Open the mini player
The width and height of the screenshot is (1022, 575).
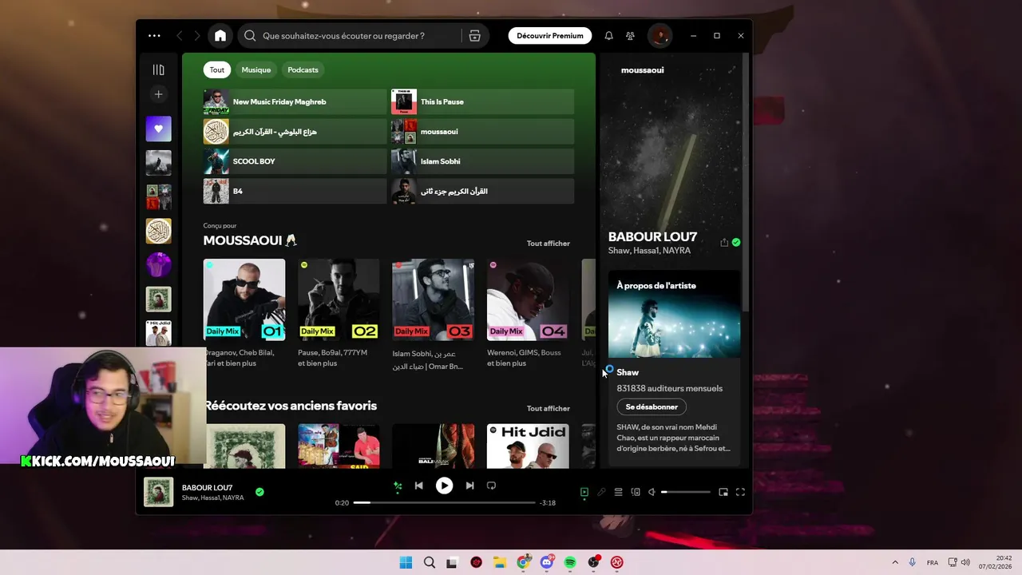[x=723, y=493]
